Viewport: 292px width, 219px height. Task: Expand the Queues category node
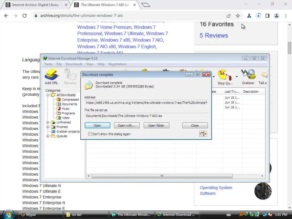48,136
